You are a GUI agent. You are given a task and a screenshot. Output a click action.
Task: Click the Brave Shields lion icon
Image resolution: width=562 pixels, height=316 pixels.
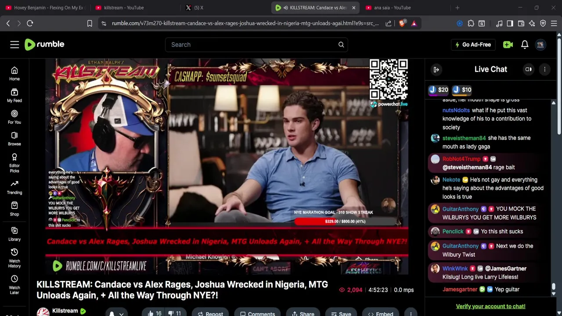coord(402,23)
